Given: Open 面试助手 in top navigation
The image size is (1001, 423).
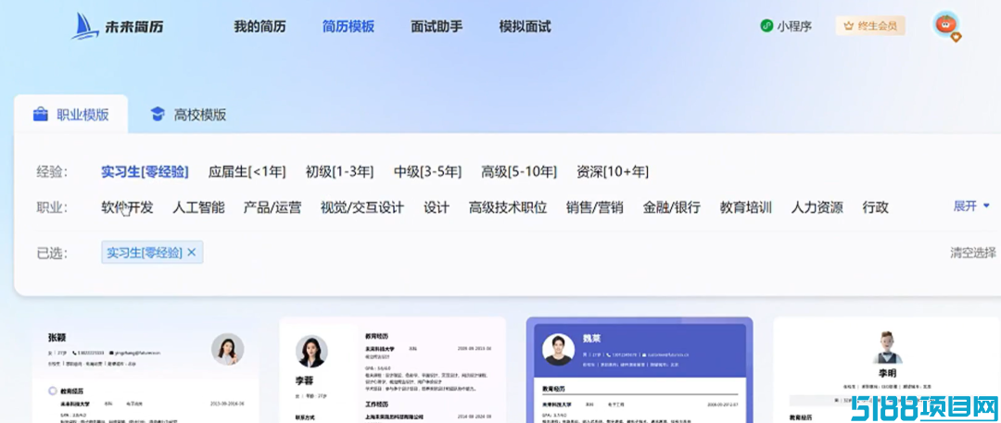Looking at the screenshot, I should (x=437, y=27).
